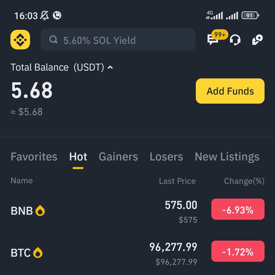Tap the 99+ notification badge
The image size is (275, 275).
(x=220, y=35)
